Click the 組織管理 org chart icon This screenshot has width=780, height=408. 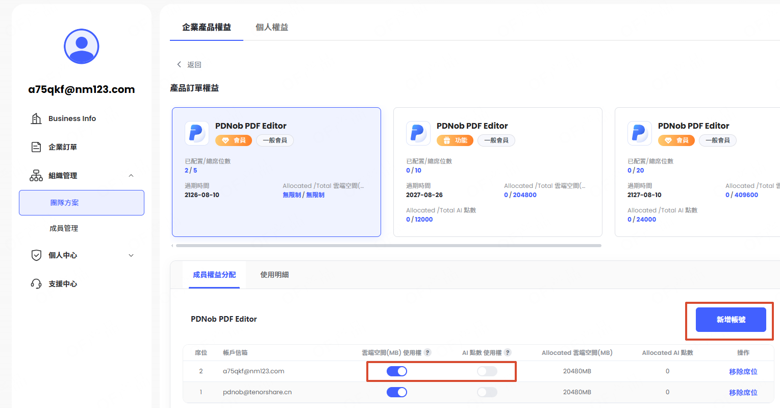point(36,176)
